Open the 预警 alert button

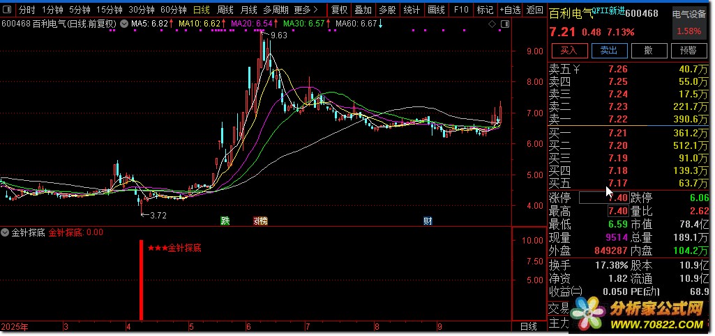[688, 51]
